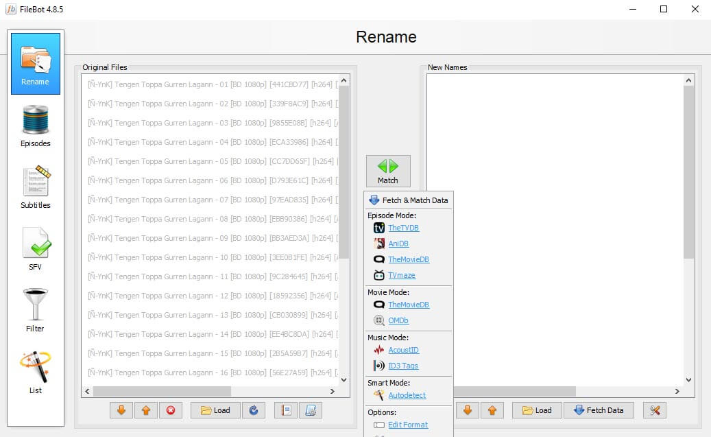Click the Autodetect magic wand icon
This screenshot has height=437, width=711.
379,395
